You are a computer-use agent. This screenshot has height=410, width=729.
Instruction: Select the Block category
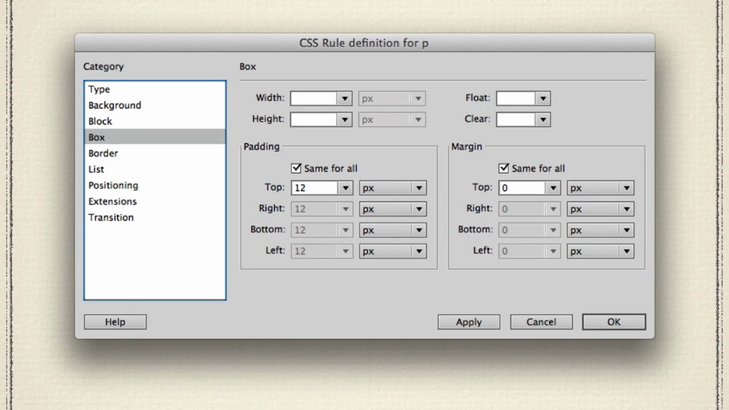(x=100, y=121)
